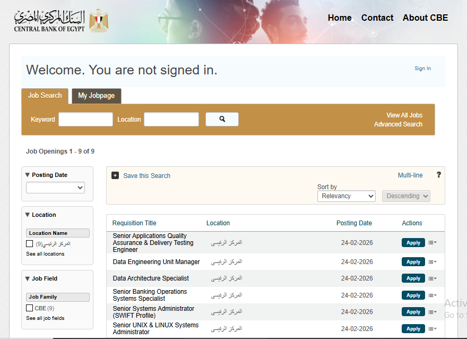Open the Advanced Search link
467x339 pixels.
click(x=398, y=124)
